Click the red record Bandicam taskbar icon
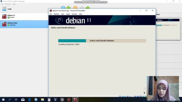The image size is (182, 102). (69, 99)
